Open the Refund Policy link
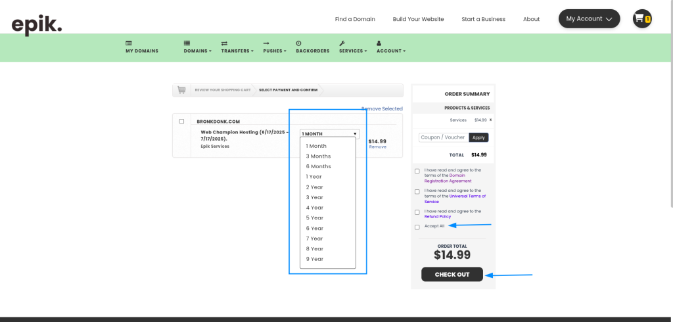 coord(437,217)
